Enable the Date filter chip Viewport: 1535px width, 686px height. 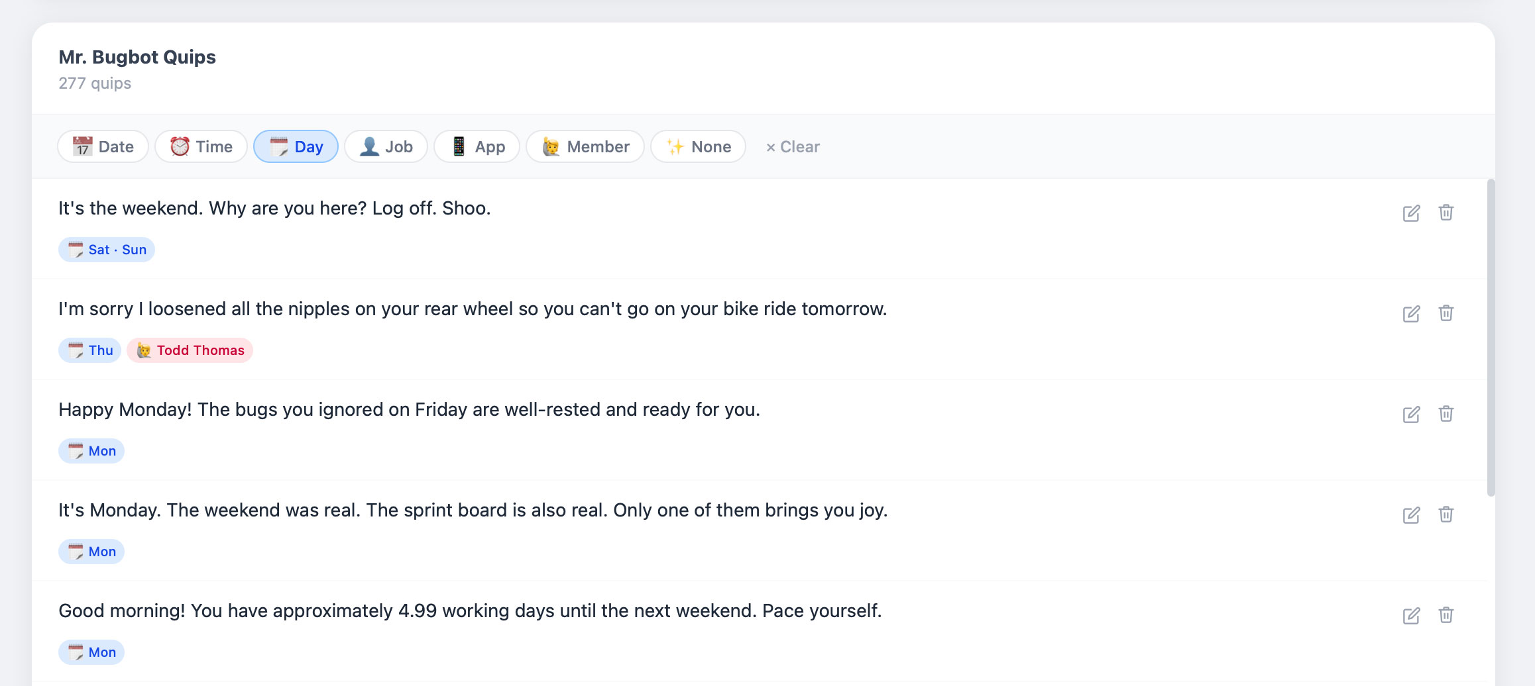103,146
